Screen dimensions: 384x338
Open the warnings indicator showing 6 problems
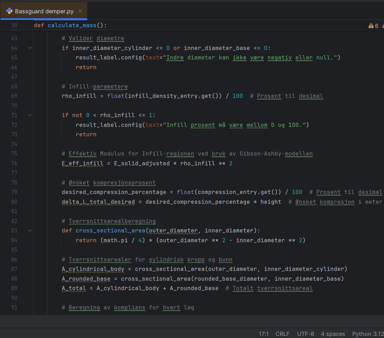pos(374,26)
